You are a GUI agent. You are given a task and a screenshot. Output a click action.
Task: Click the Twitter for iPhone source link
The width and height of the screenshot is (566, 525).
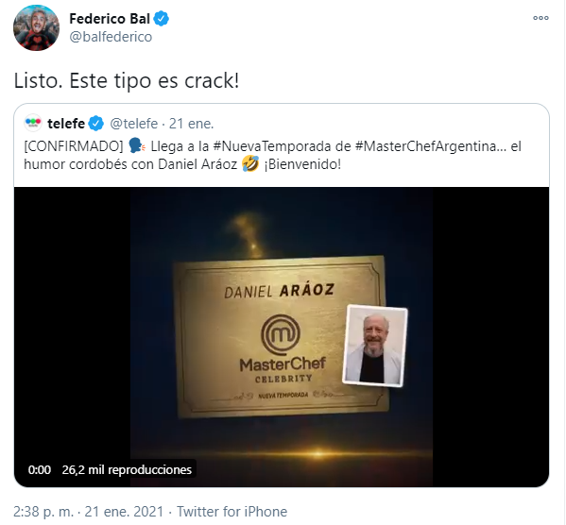[232, 512]
